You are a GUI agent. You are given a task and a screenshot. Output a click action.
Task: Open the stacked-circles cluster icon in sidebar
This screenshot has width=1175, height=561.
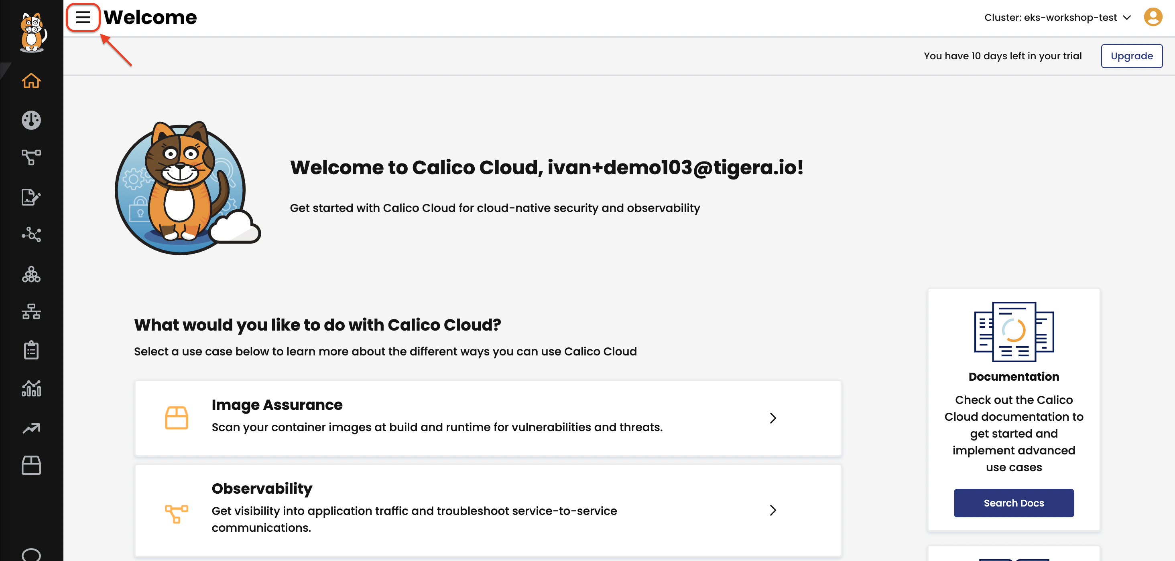[x=31, y=274]
